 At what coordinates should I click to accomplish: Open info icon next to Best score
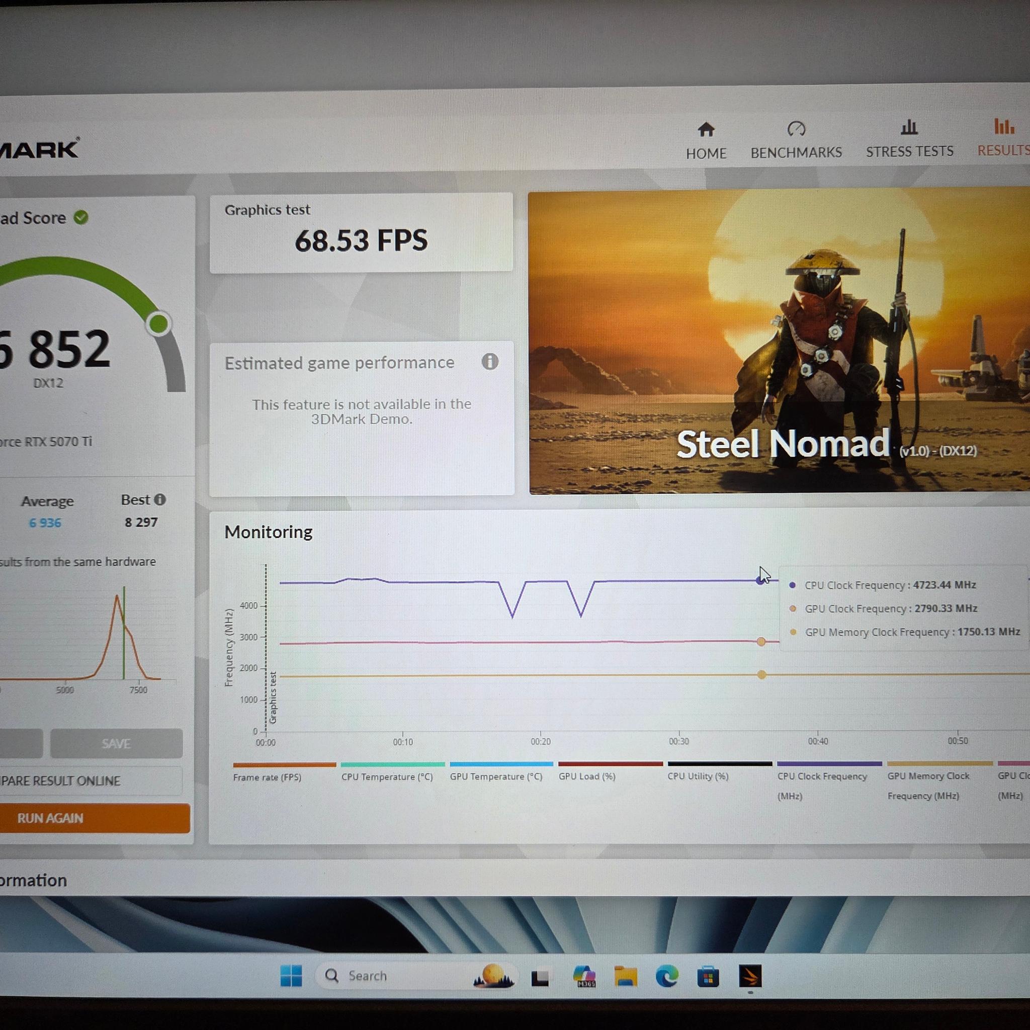pyautogui.click(x=160, y=499)
